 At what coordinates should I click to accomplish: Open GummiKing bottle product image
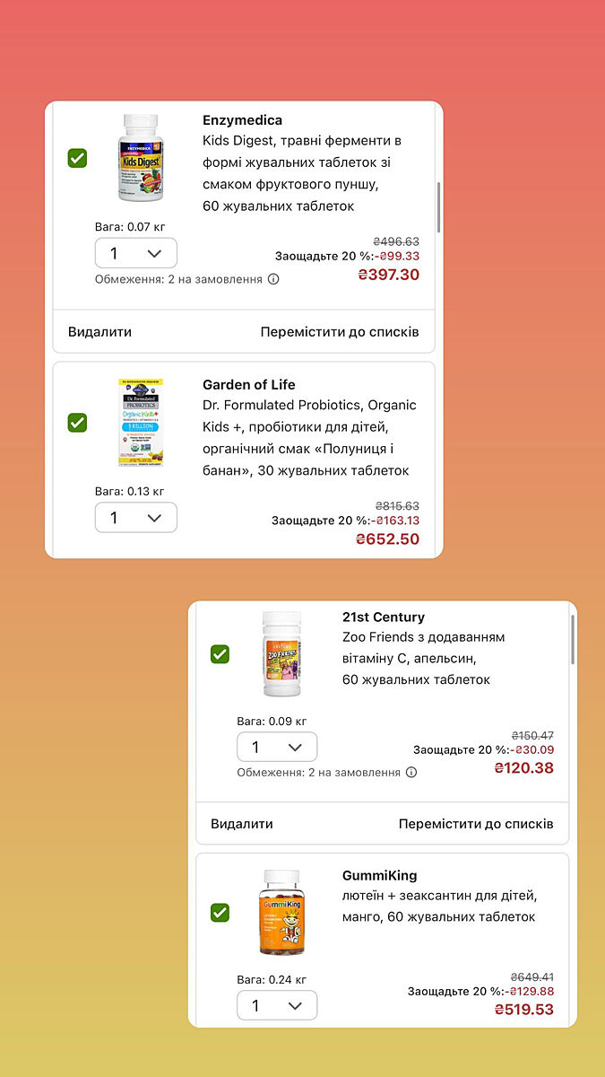tap(281, 913)
